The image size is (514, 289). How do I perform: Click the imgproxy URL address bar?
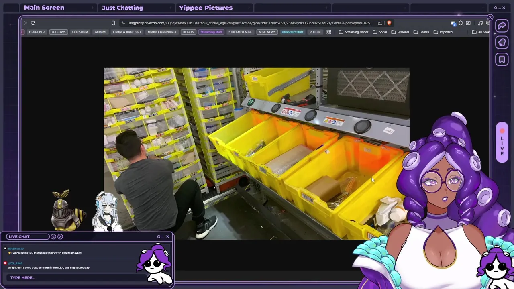pos(251,23)
